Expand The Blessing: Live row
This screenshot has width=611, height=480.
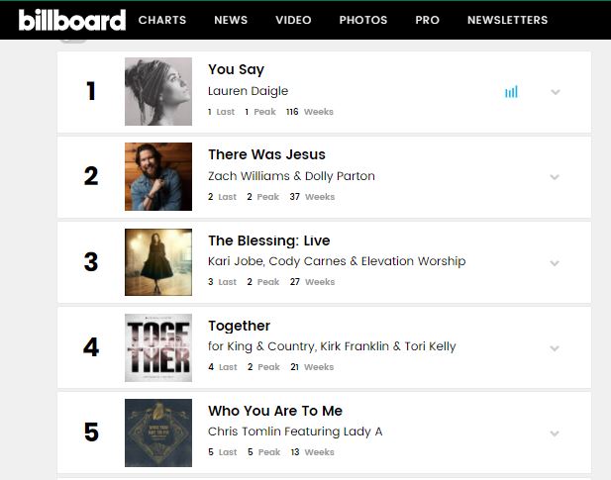pyautogui.click(x=555, y=263)
